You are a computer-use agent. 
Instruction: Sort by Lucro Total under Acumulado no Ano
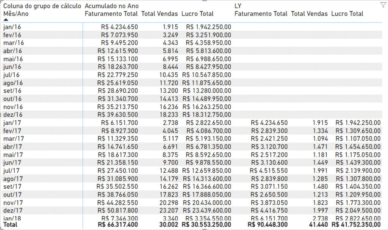(197, 14)
